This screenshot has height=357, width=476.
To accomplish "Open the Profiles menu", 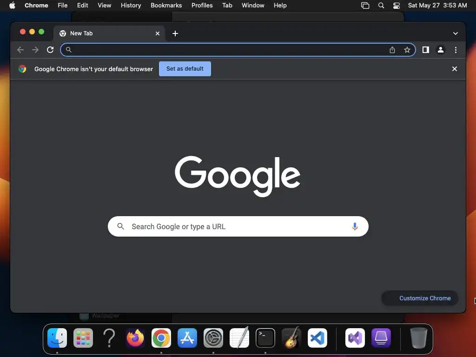I will [x=202, y=6].
